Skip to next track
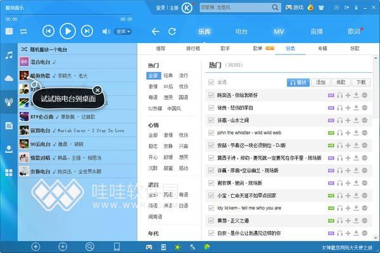This screenshot has width=380, height=253. point(87,31)
